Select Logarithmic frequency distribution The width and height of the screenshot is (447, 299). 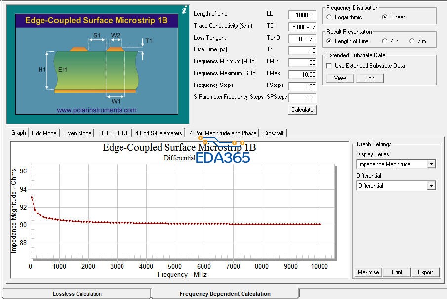click(x=329, y=17)
